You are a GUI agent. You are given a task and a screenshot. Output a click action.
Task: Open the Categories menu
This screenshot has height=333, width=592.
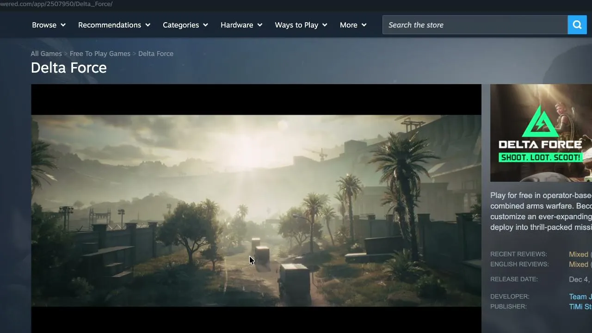(x=185, y=25)
